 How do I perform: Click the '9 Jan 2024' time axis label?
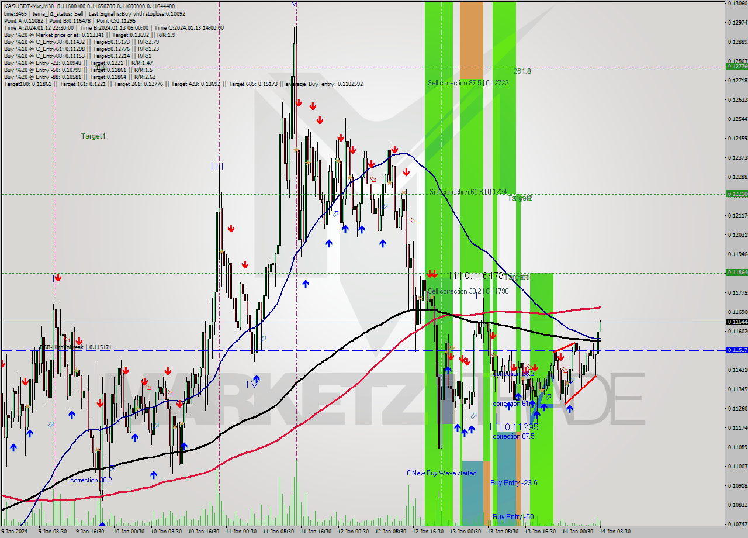[14, 532]
